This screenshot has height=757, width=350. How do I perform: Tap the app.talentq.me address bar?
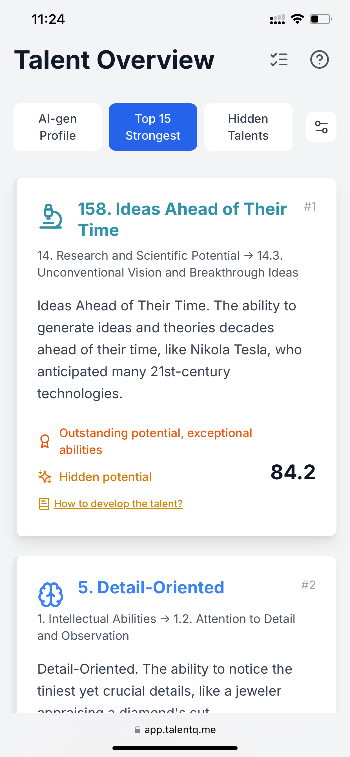point(175,730)
